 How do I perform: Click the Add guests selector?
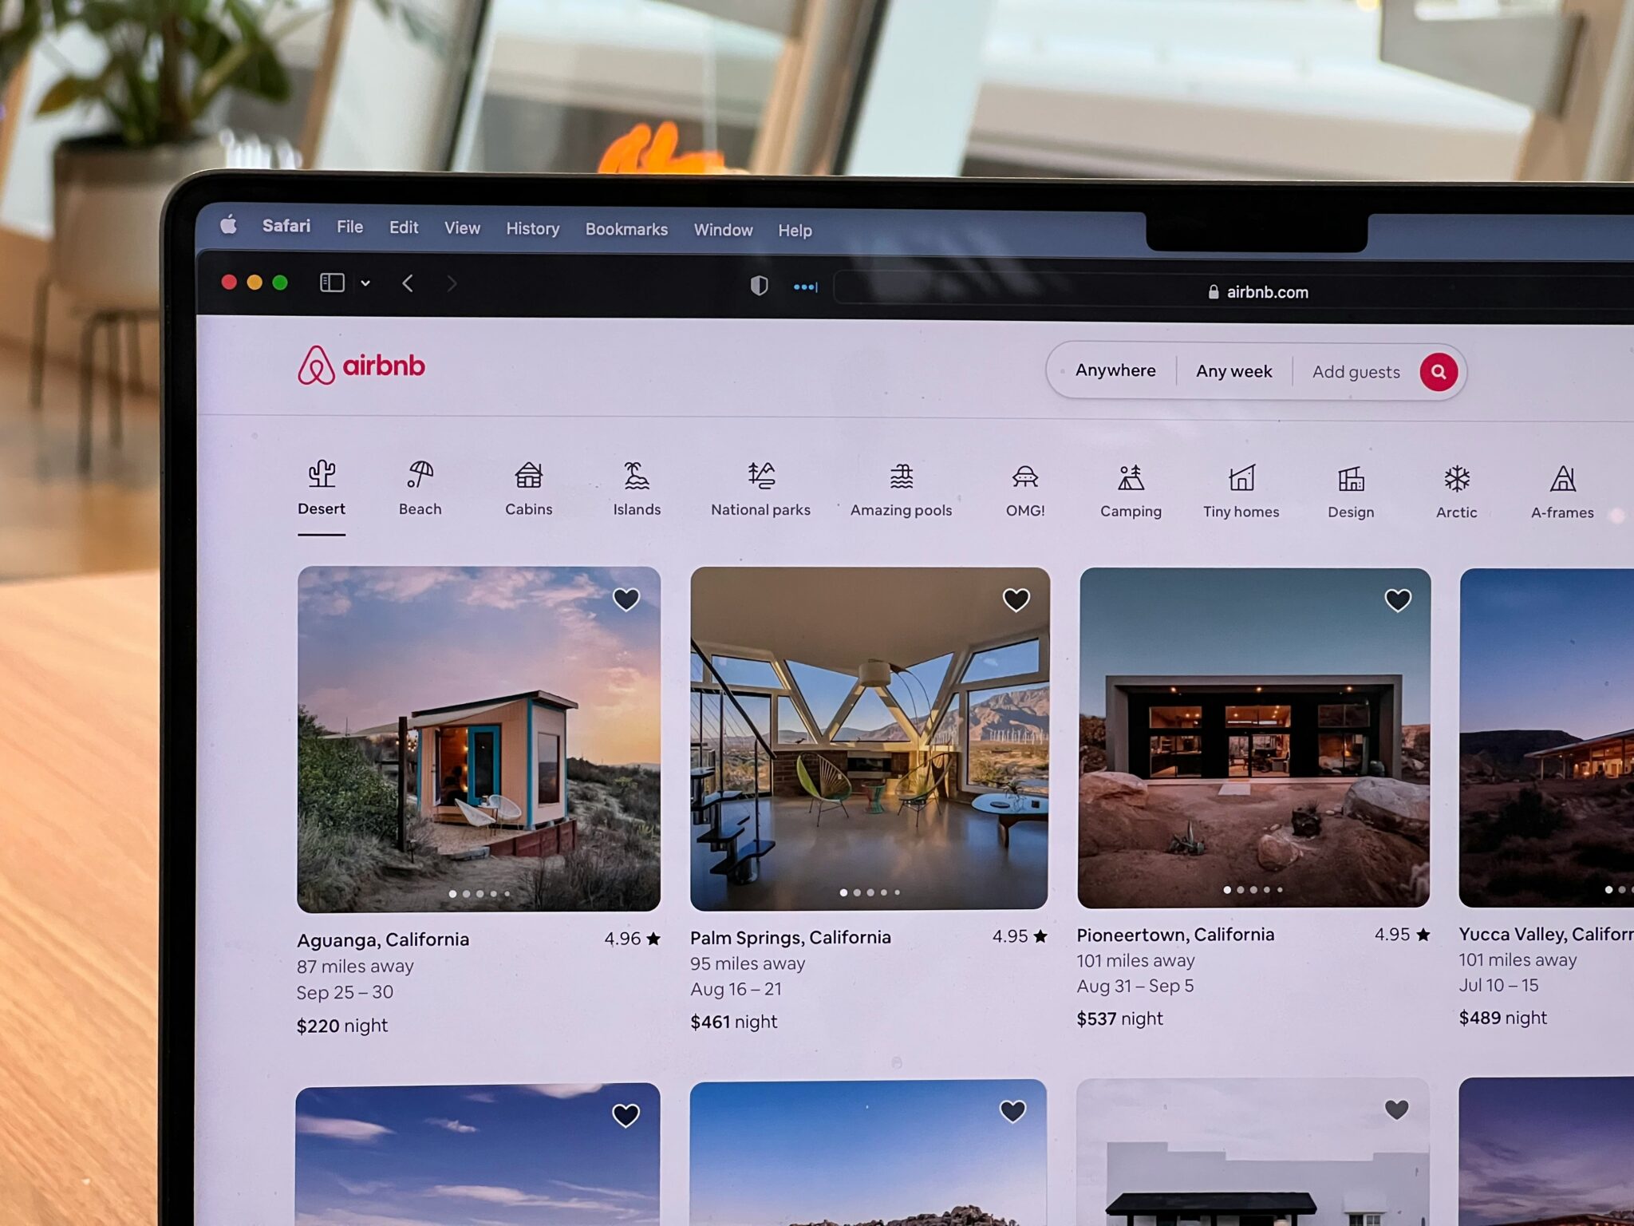pyautogui.click(x=1356, y=372)
